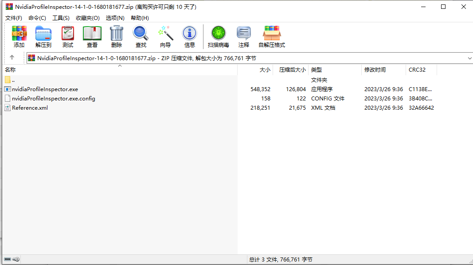Go up one level arrow
Viewport: 473px width, 265px height.
pos(12,57)
